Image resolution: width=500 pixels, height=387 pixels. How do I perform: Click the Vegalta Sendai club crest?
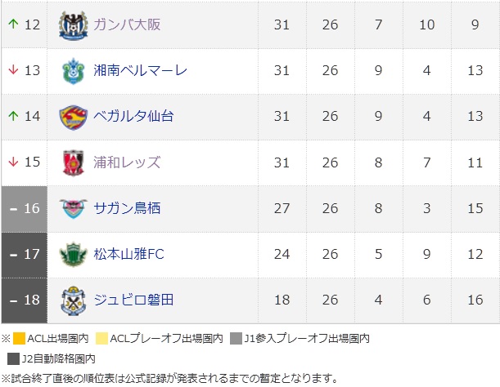click(x=73, y=117)
